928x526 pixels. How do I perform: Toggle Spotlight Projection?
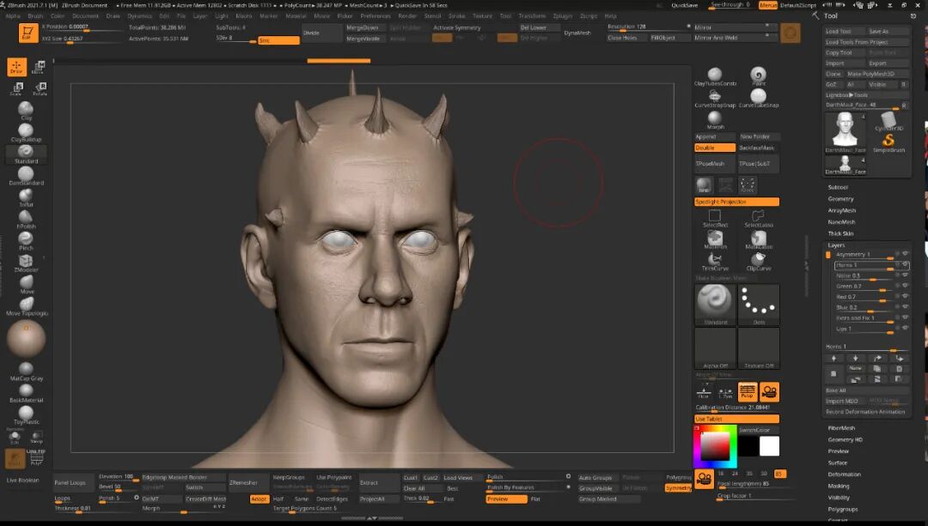[x=737, y=202]
